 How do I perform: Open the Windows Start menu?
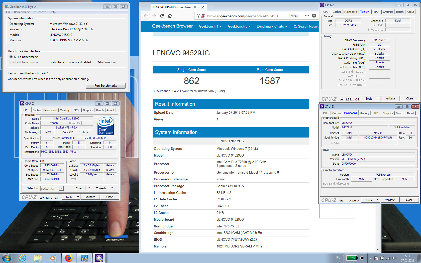click(7, 258)
